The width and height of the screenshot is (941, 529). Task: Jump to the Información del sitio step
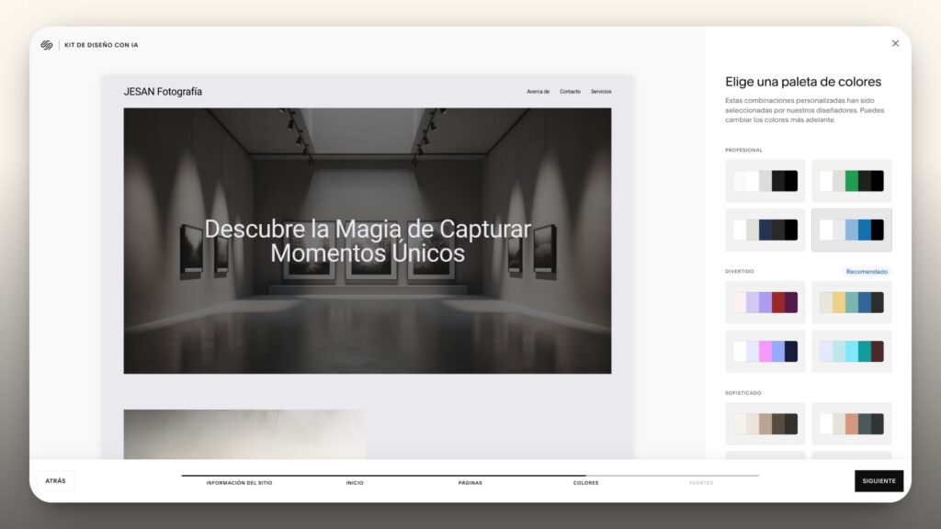click(x=239, y=482)
